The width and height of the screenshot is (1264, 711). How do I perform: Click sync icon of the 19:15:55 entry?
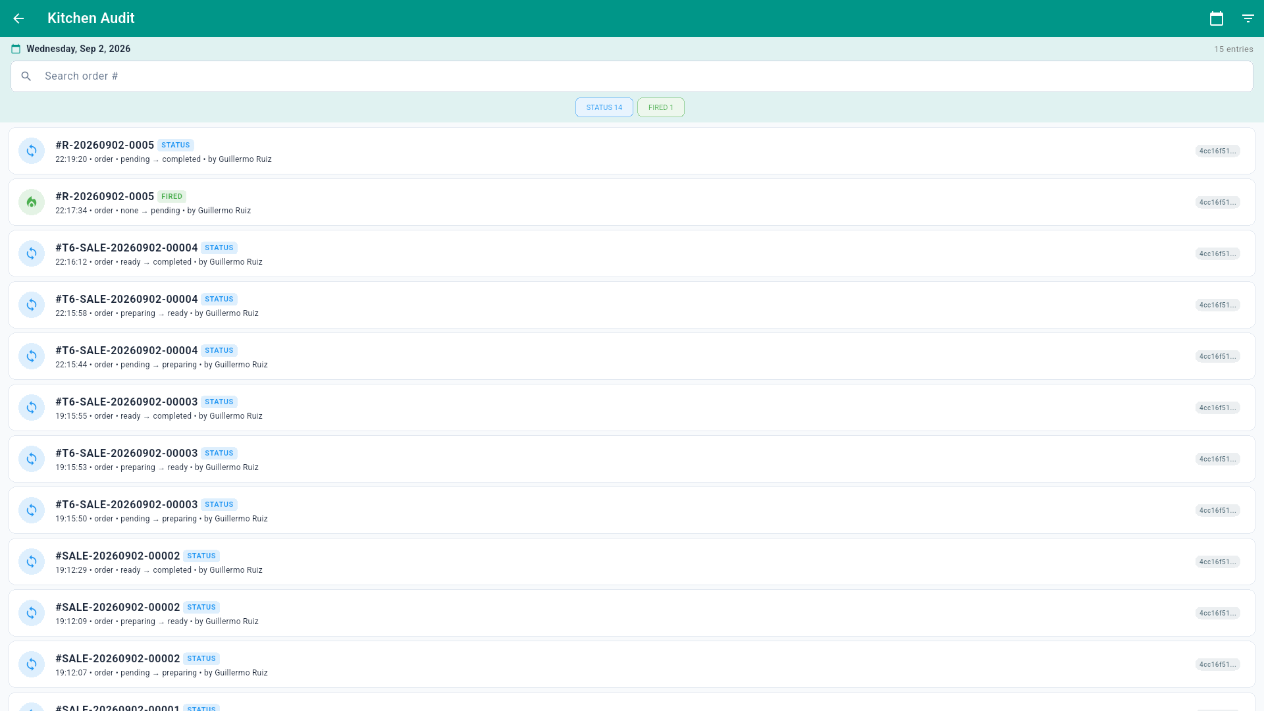[x=32, y=408]
